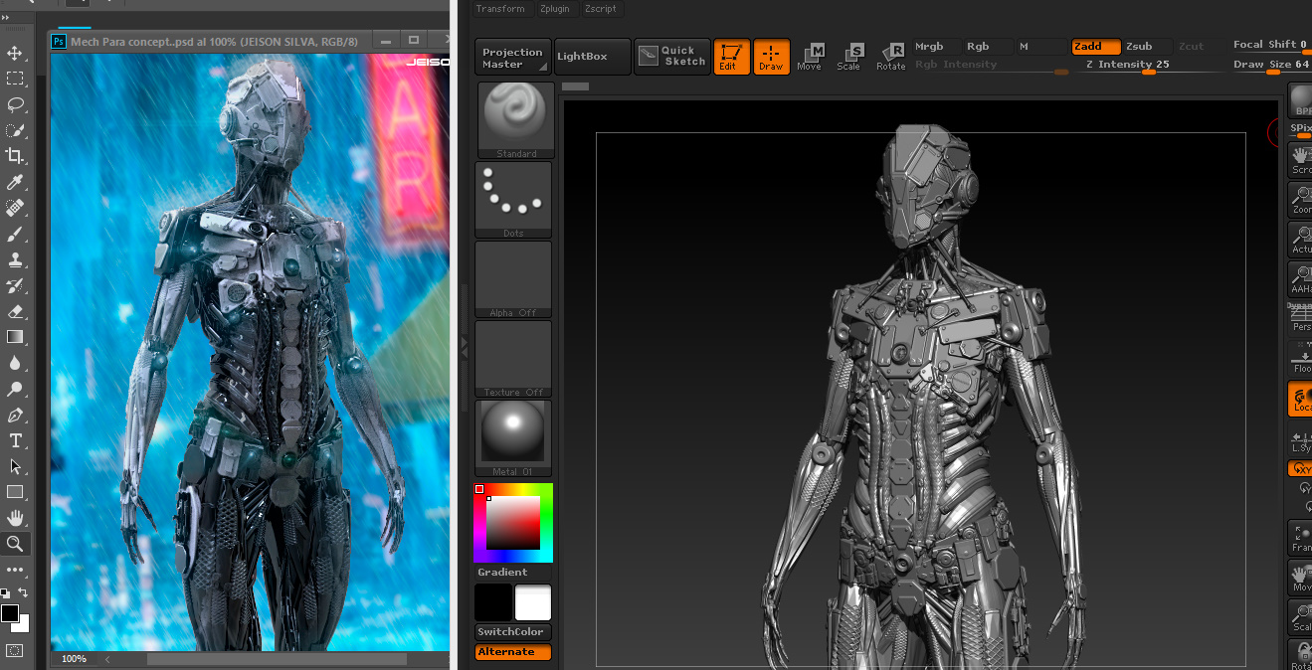The image size is (1312, 670).
Task: Toggle Zsub in ZBrush
Action: click(1146, 47)
